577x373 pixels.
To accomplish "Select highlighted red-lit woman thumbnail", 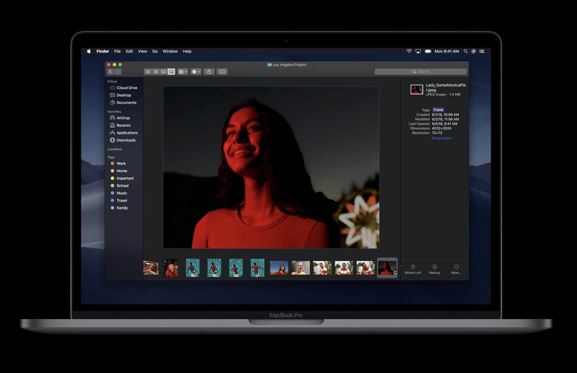I will tap(387, 268).
